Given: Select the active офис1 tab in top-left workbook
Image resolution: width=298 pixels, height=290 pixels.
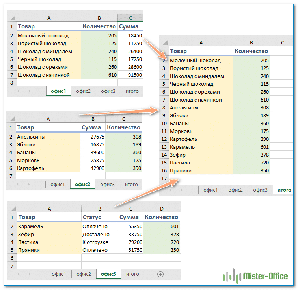Looking at the screenshot, I should click(x=58, y=91).
